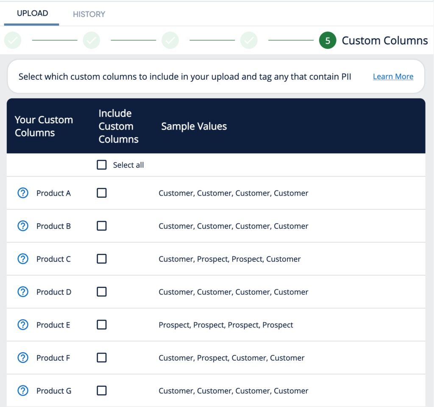Click 'Customer, Prospect, Prospect, Customer' sample values
This screenshot has width=434, height=407.
[x=229, y=259]
